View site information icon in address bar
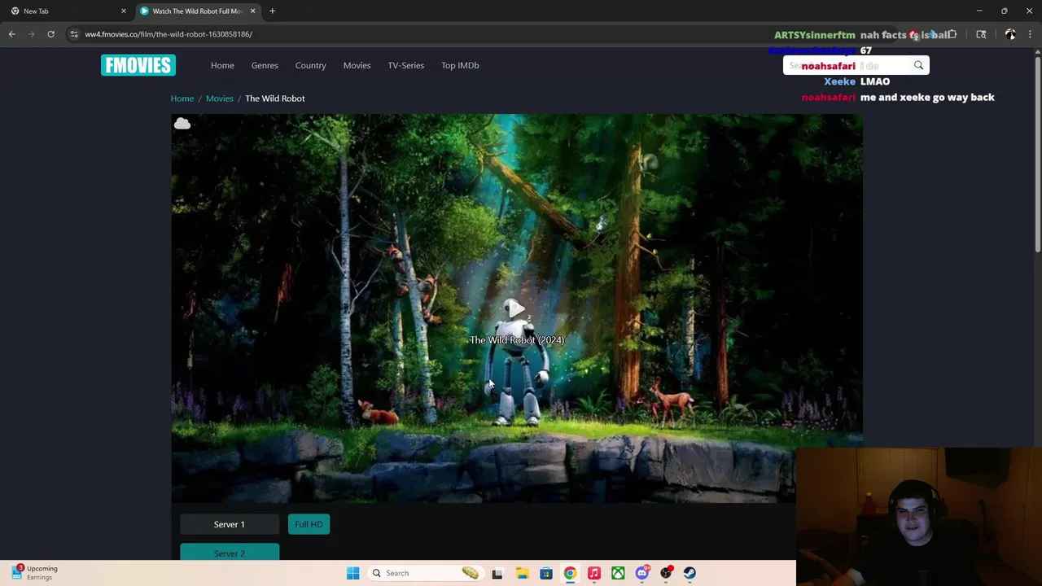 click(x=74, y=34)
